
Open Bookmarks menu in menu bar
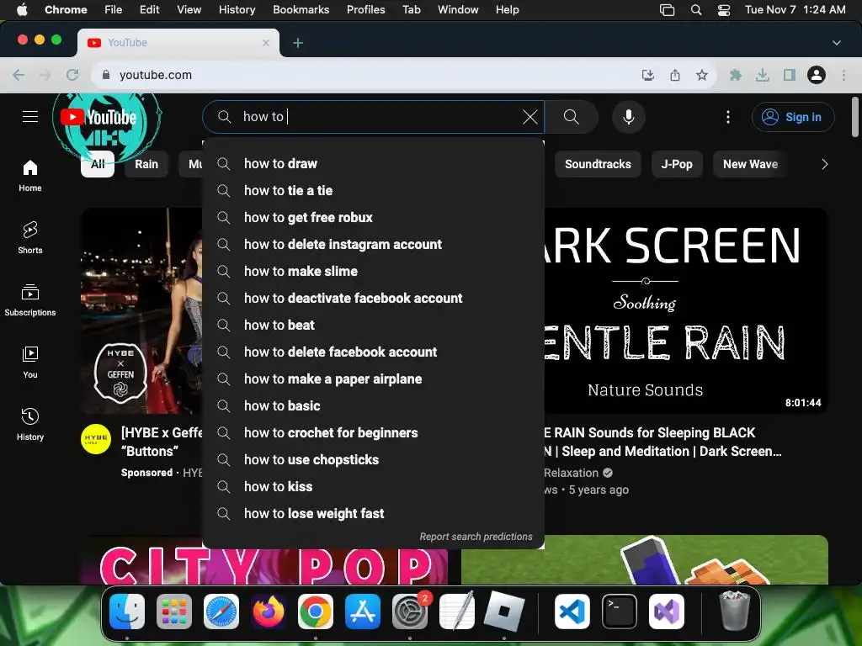pyautogui.click(x=301, y=9)
